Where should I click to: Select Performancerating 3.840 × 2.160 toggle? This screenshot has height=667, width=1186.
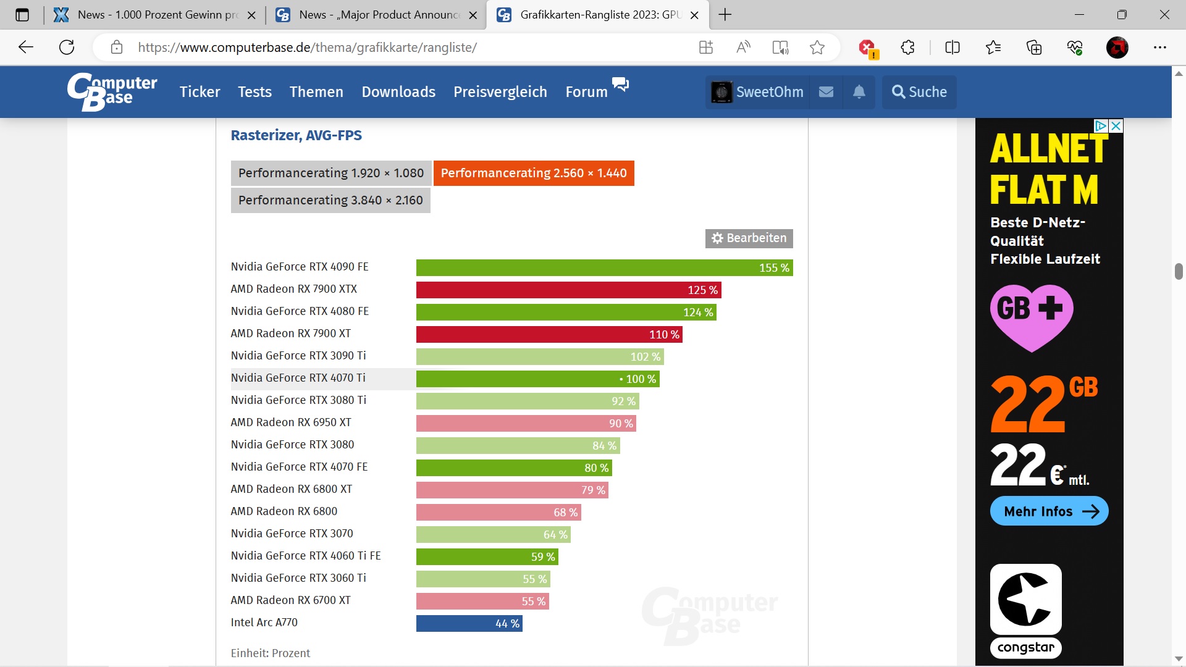[x=330, y=200]
